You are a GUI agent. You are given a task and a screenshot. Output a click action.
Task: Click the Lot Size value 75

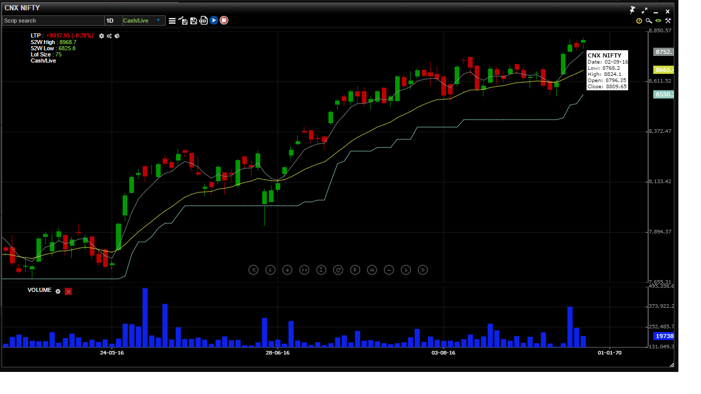pos(59,54)
